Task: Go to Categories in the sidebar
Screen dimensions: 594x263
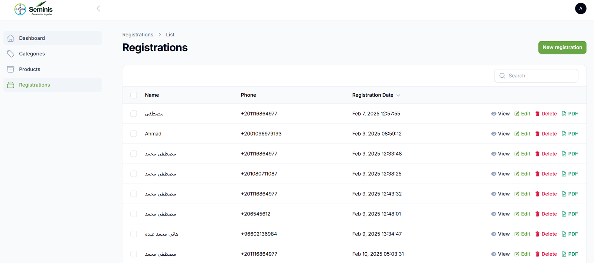Action: [x=32, y=54]
